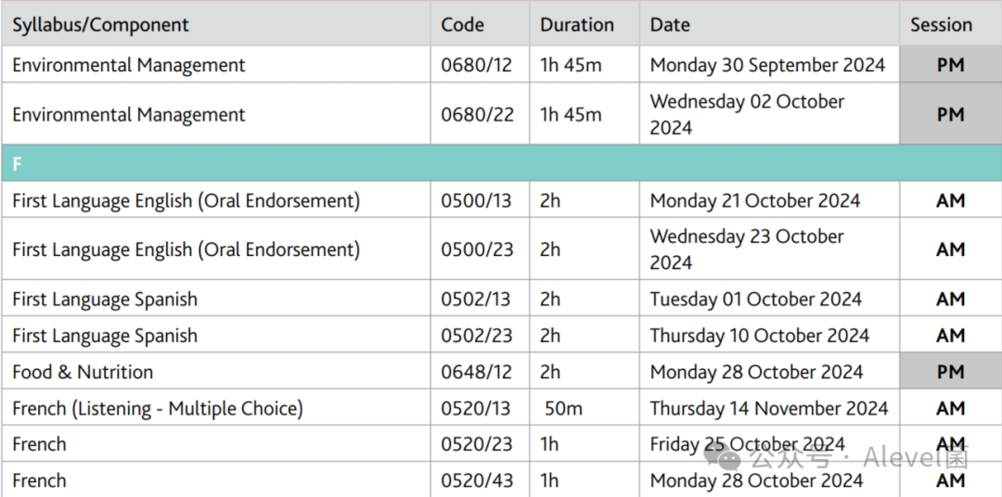Image resolution: width=1002 pixels, height=497 pixels.
Task: Click First Language Spanish row with 0502/13
Action: [x=501, y=299]
